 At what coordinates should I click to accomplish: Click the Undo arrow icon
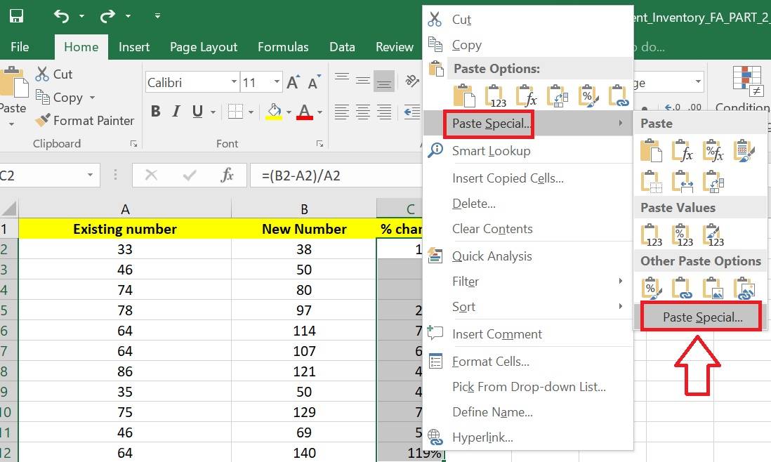click(62, 15)
